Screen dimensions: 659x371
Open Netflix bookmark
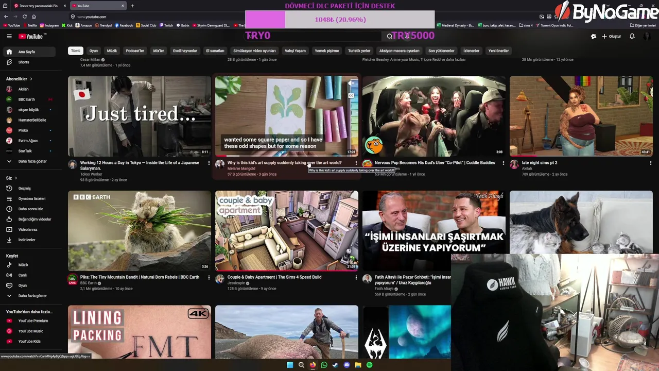(30, 25)
